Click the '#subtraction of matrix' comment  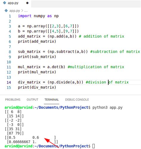115,52
